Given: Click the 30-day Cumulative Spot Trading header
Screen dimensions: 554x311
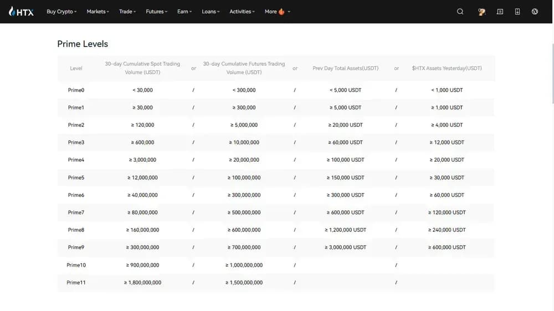Looking at the screenshot, I should click(142, 68).
